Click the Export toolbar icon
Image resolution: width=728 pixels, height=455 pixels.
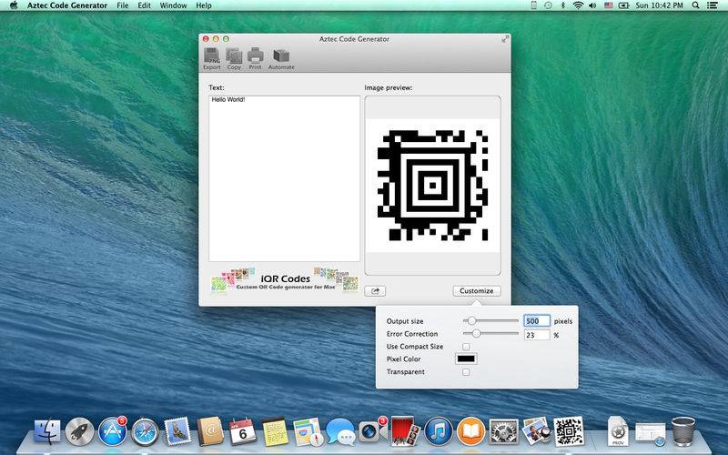click(211, 57)
